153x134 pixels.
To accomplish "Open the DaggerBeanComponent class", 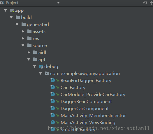I will pos(86,102).
